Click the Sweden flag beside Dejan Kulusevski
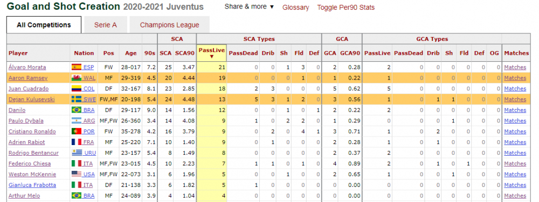The image size is (539, 202). click(x=77, y=99)
